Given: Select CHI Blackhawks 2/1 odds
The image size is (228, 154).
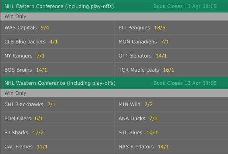Looking at the screenshot, I should click(57, 104).
